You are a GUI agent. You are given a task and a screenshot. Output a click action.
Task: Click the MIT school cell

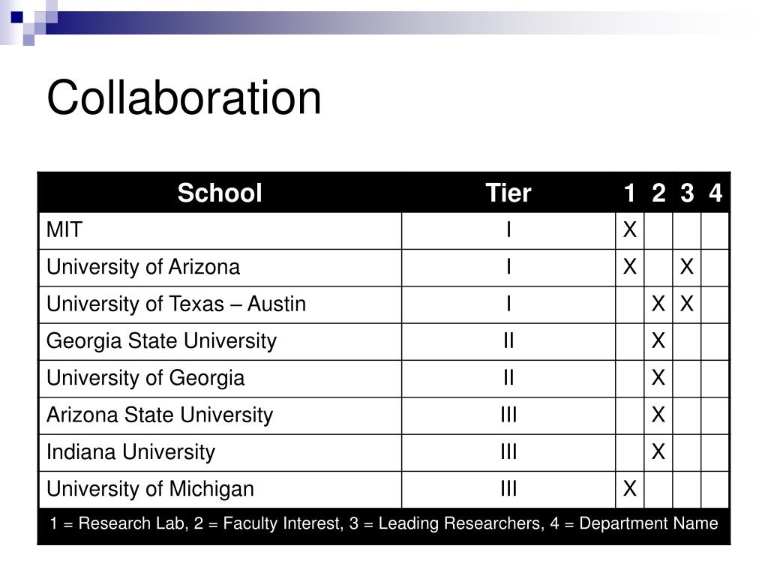point(220,230)
